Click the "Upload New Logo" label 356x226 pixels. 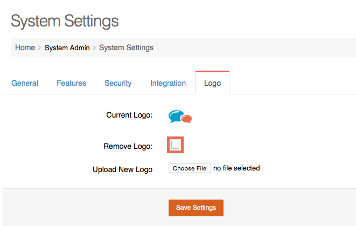pos(122,169)
